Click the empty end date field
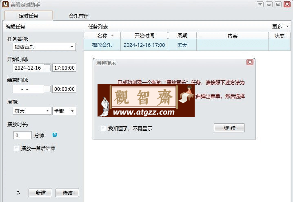 [28, 89]
